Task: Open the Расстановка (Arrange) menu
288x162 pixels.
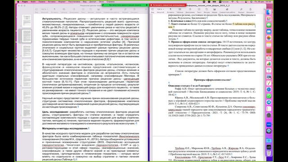Action: coord(74,2)
